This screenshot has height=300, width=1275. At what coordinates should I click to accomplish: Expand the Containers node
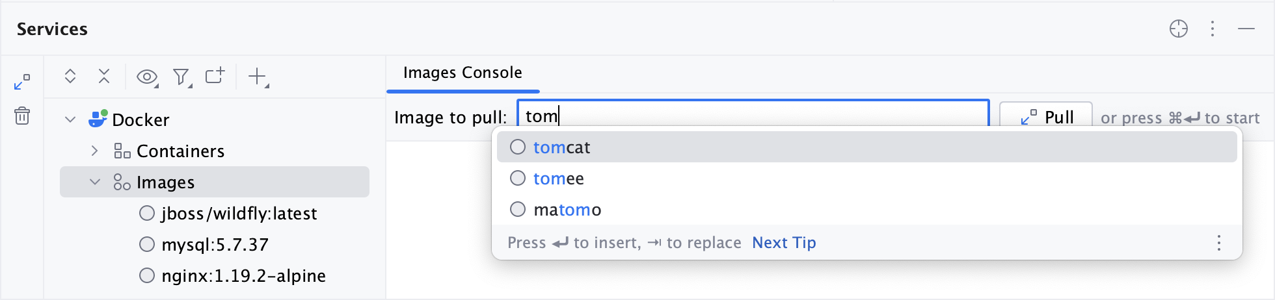[95, 151]
